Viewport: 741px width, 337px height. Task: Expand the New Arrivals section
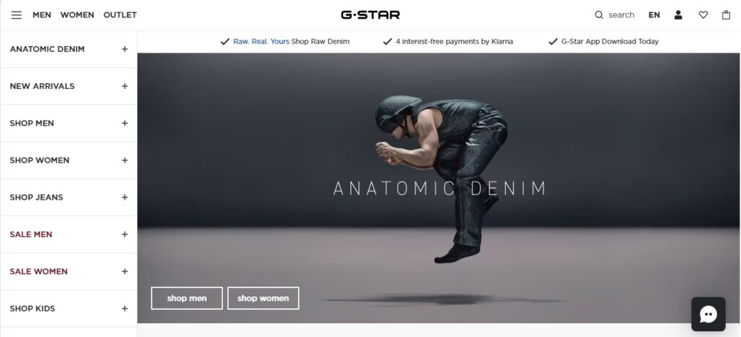[x=69, y=86]
